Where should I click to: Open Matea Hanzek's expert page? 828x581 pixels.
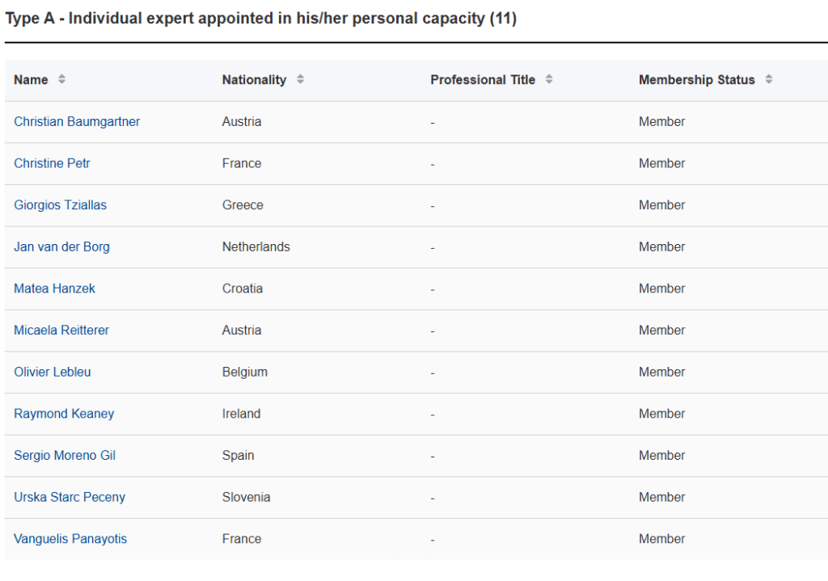pos(54,288)
